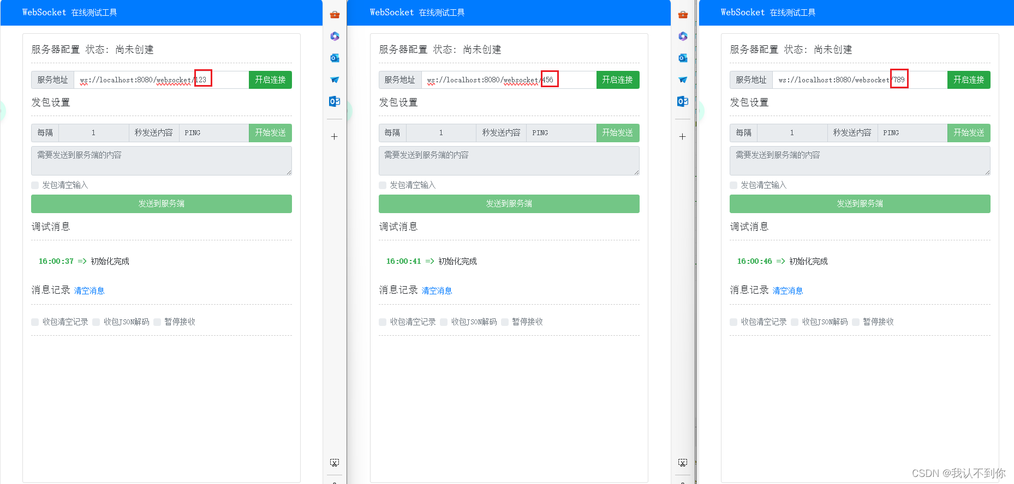Click the message textarea in the 789 window
This screenshot has width=1014, height=484.
point(860,161)
